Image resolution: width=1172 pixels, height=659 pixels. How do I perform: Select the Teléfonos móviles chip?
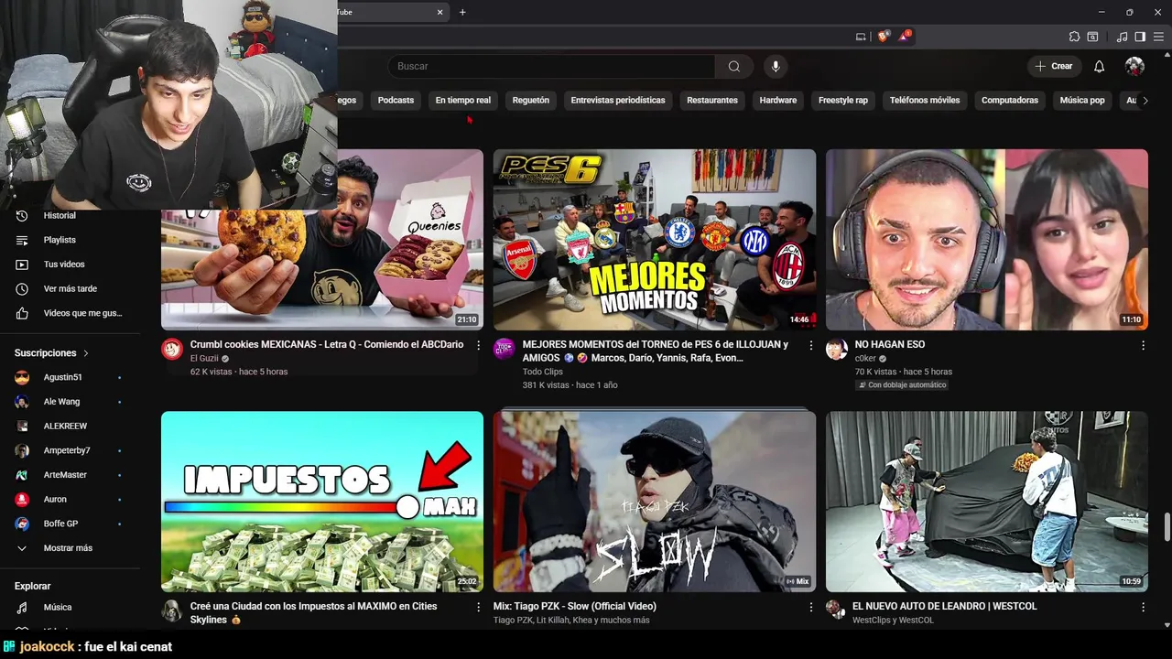click(925, 101)
